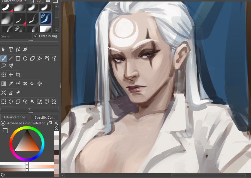Select the Freehand Selection tool

25,102
